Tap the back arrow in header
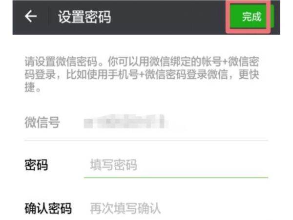293x220 pixels. (x=31, y=16)
